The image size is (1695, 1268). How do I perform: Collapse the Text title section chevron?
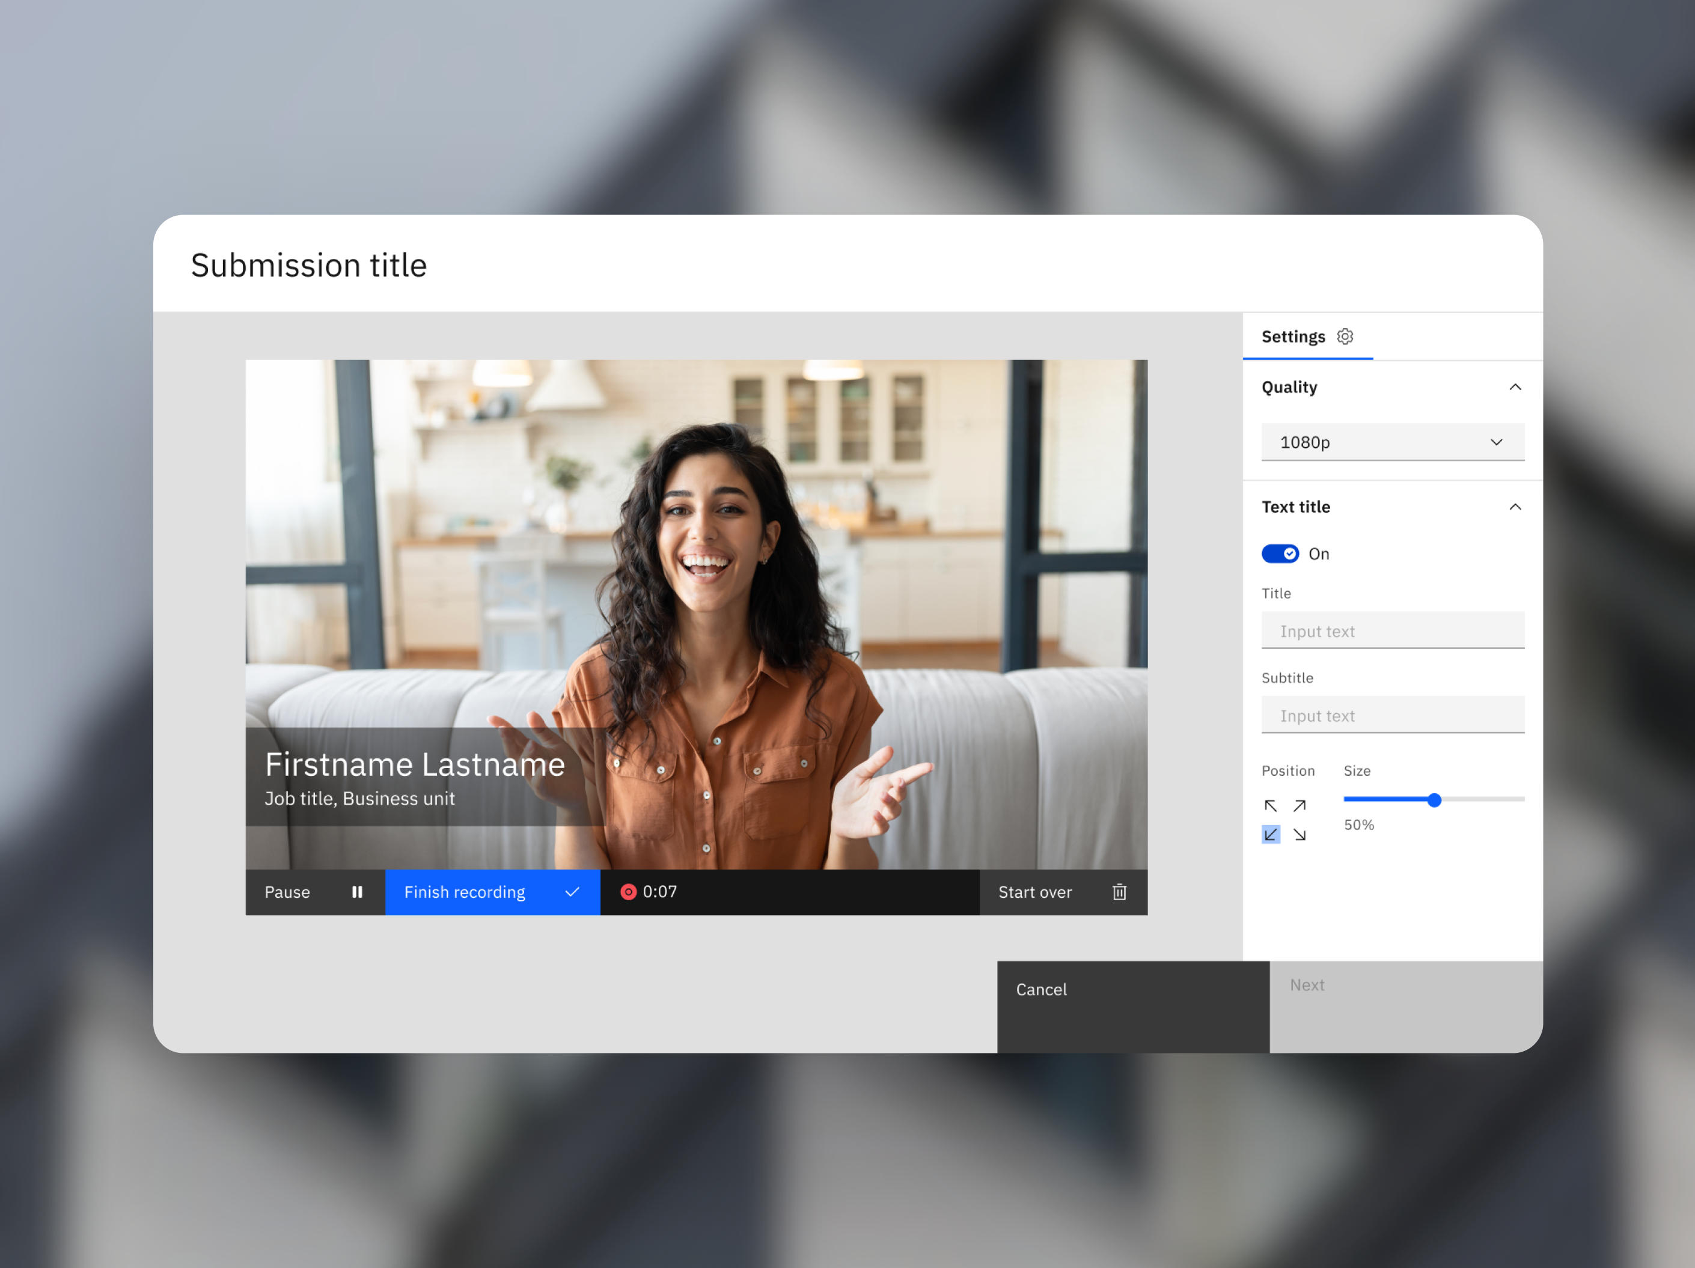1515,507
